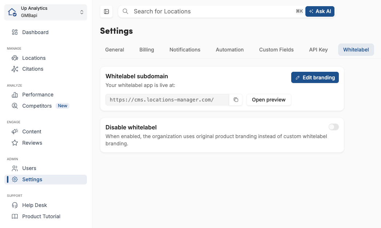Collapse the sidebar with panel toggle icon
This screenshot has width=381, height=228.
point(107,11)
